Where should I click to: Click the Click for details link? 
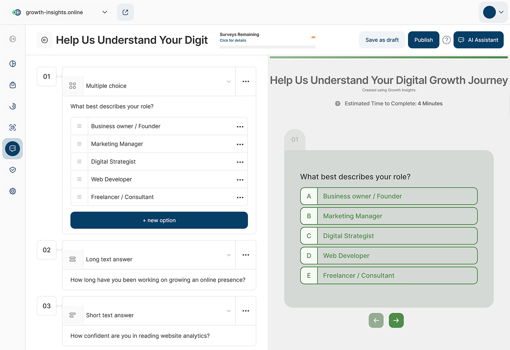[x=233, y=40]
